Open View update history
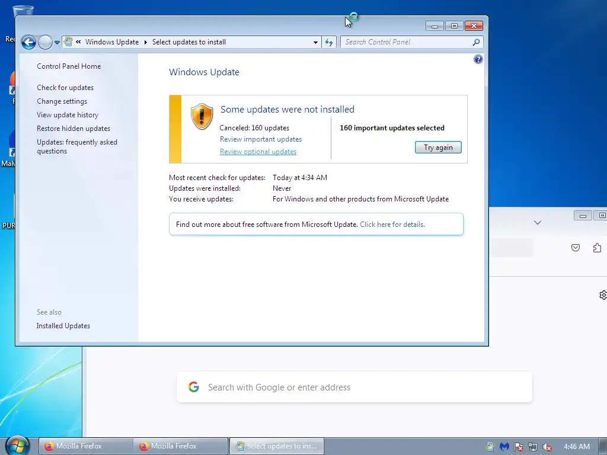 (68, 115)
